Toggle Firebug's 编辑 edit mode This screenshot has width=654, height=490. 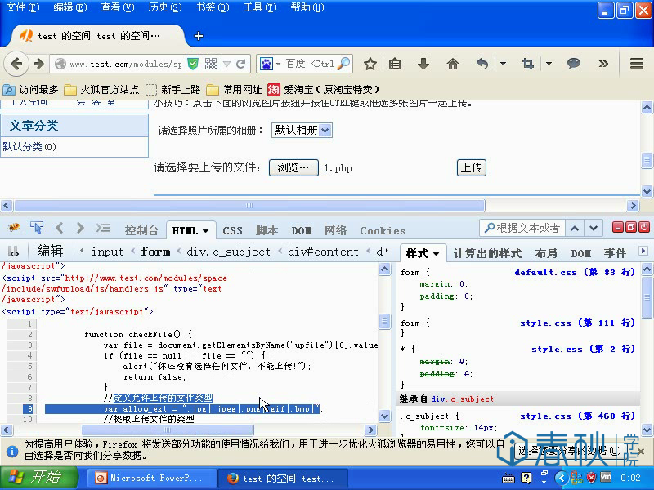[51, 252]
